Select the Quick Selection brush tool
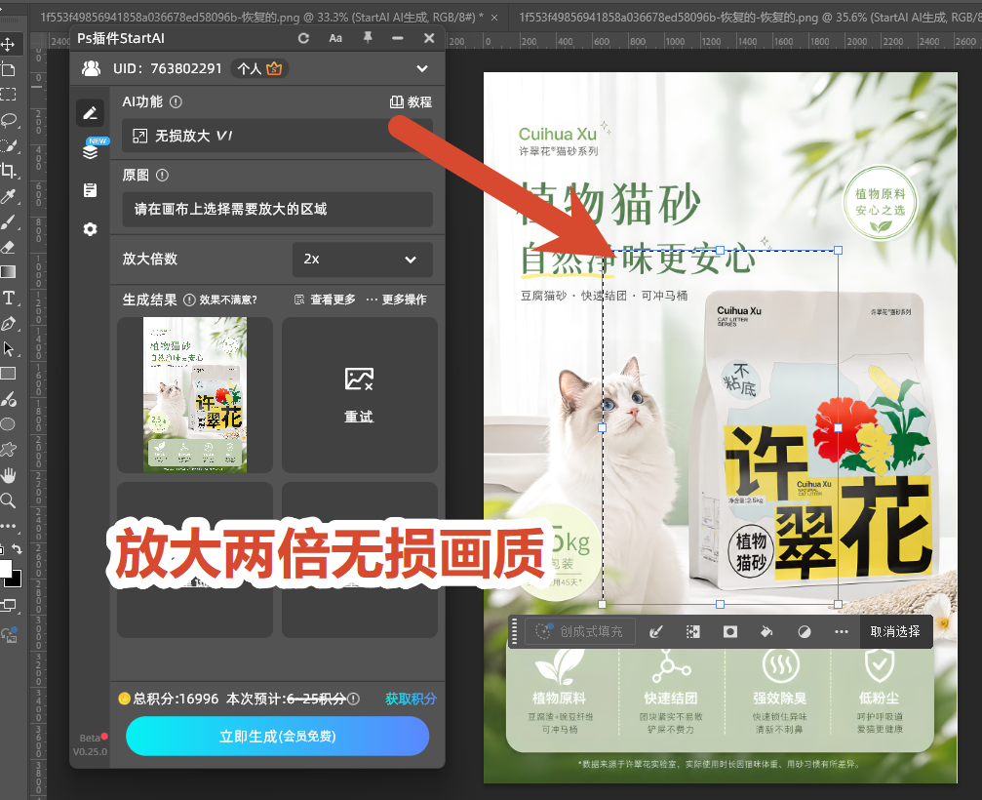Image resolution: width=982 pixels, height=800 pixels. (8, 145)
